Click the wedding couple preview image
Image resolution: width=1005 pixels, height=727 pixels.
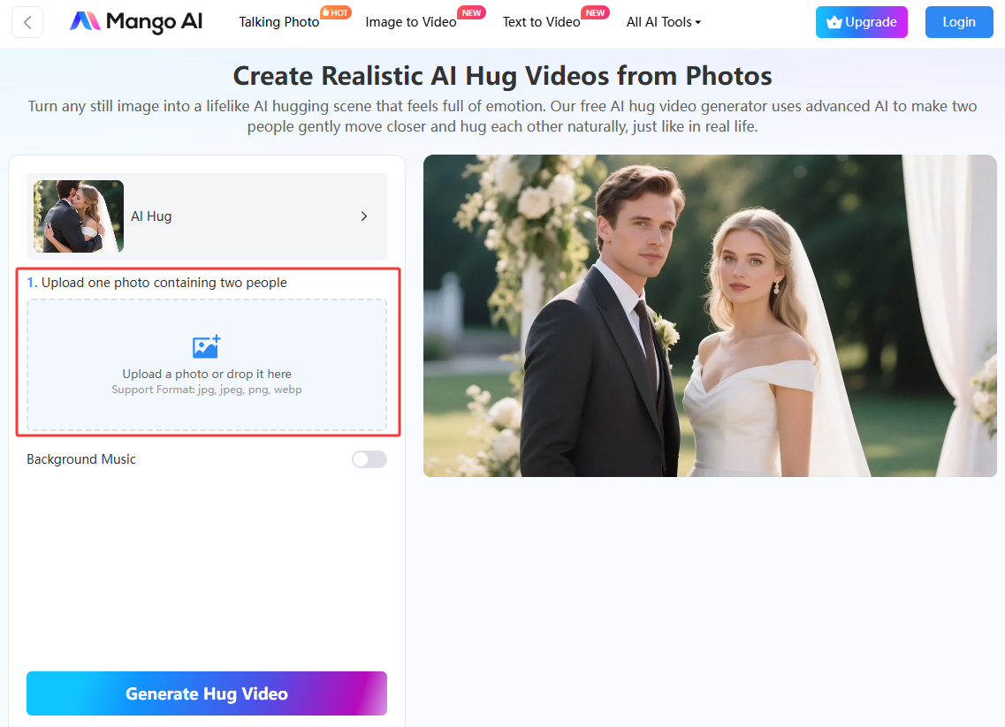pyautogui.click(x=710, y=315)
